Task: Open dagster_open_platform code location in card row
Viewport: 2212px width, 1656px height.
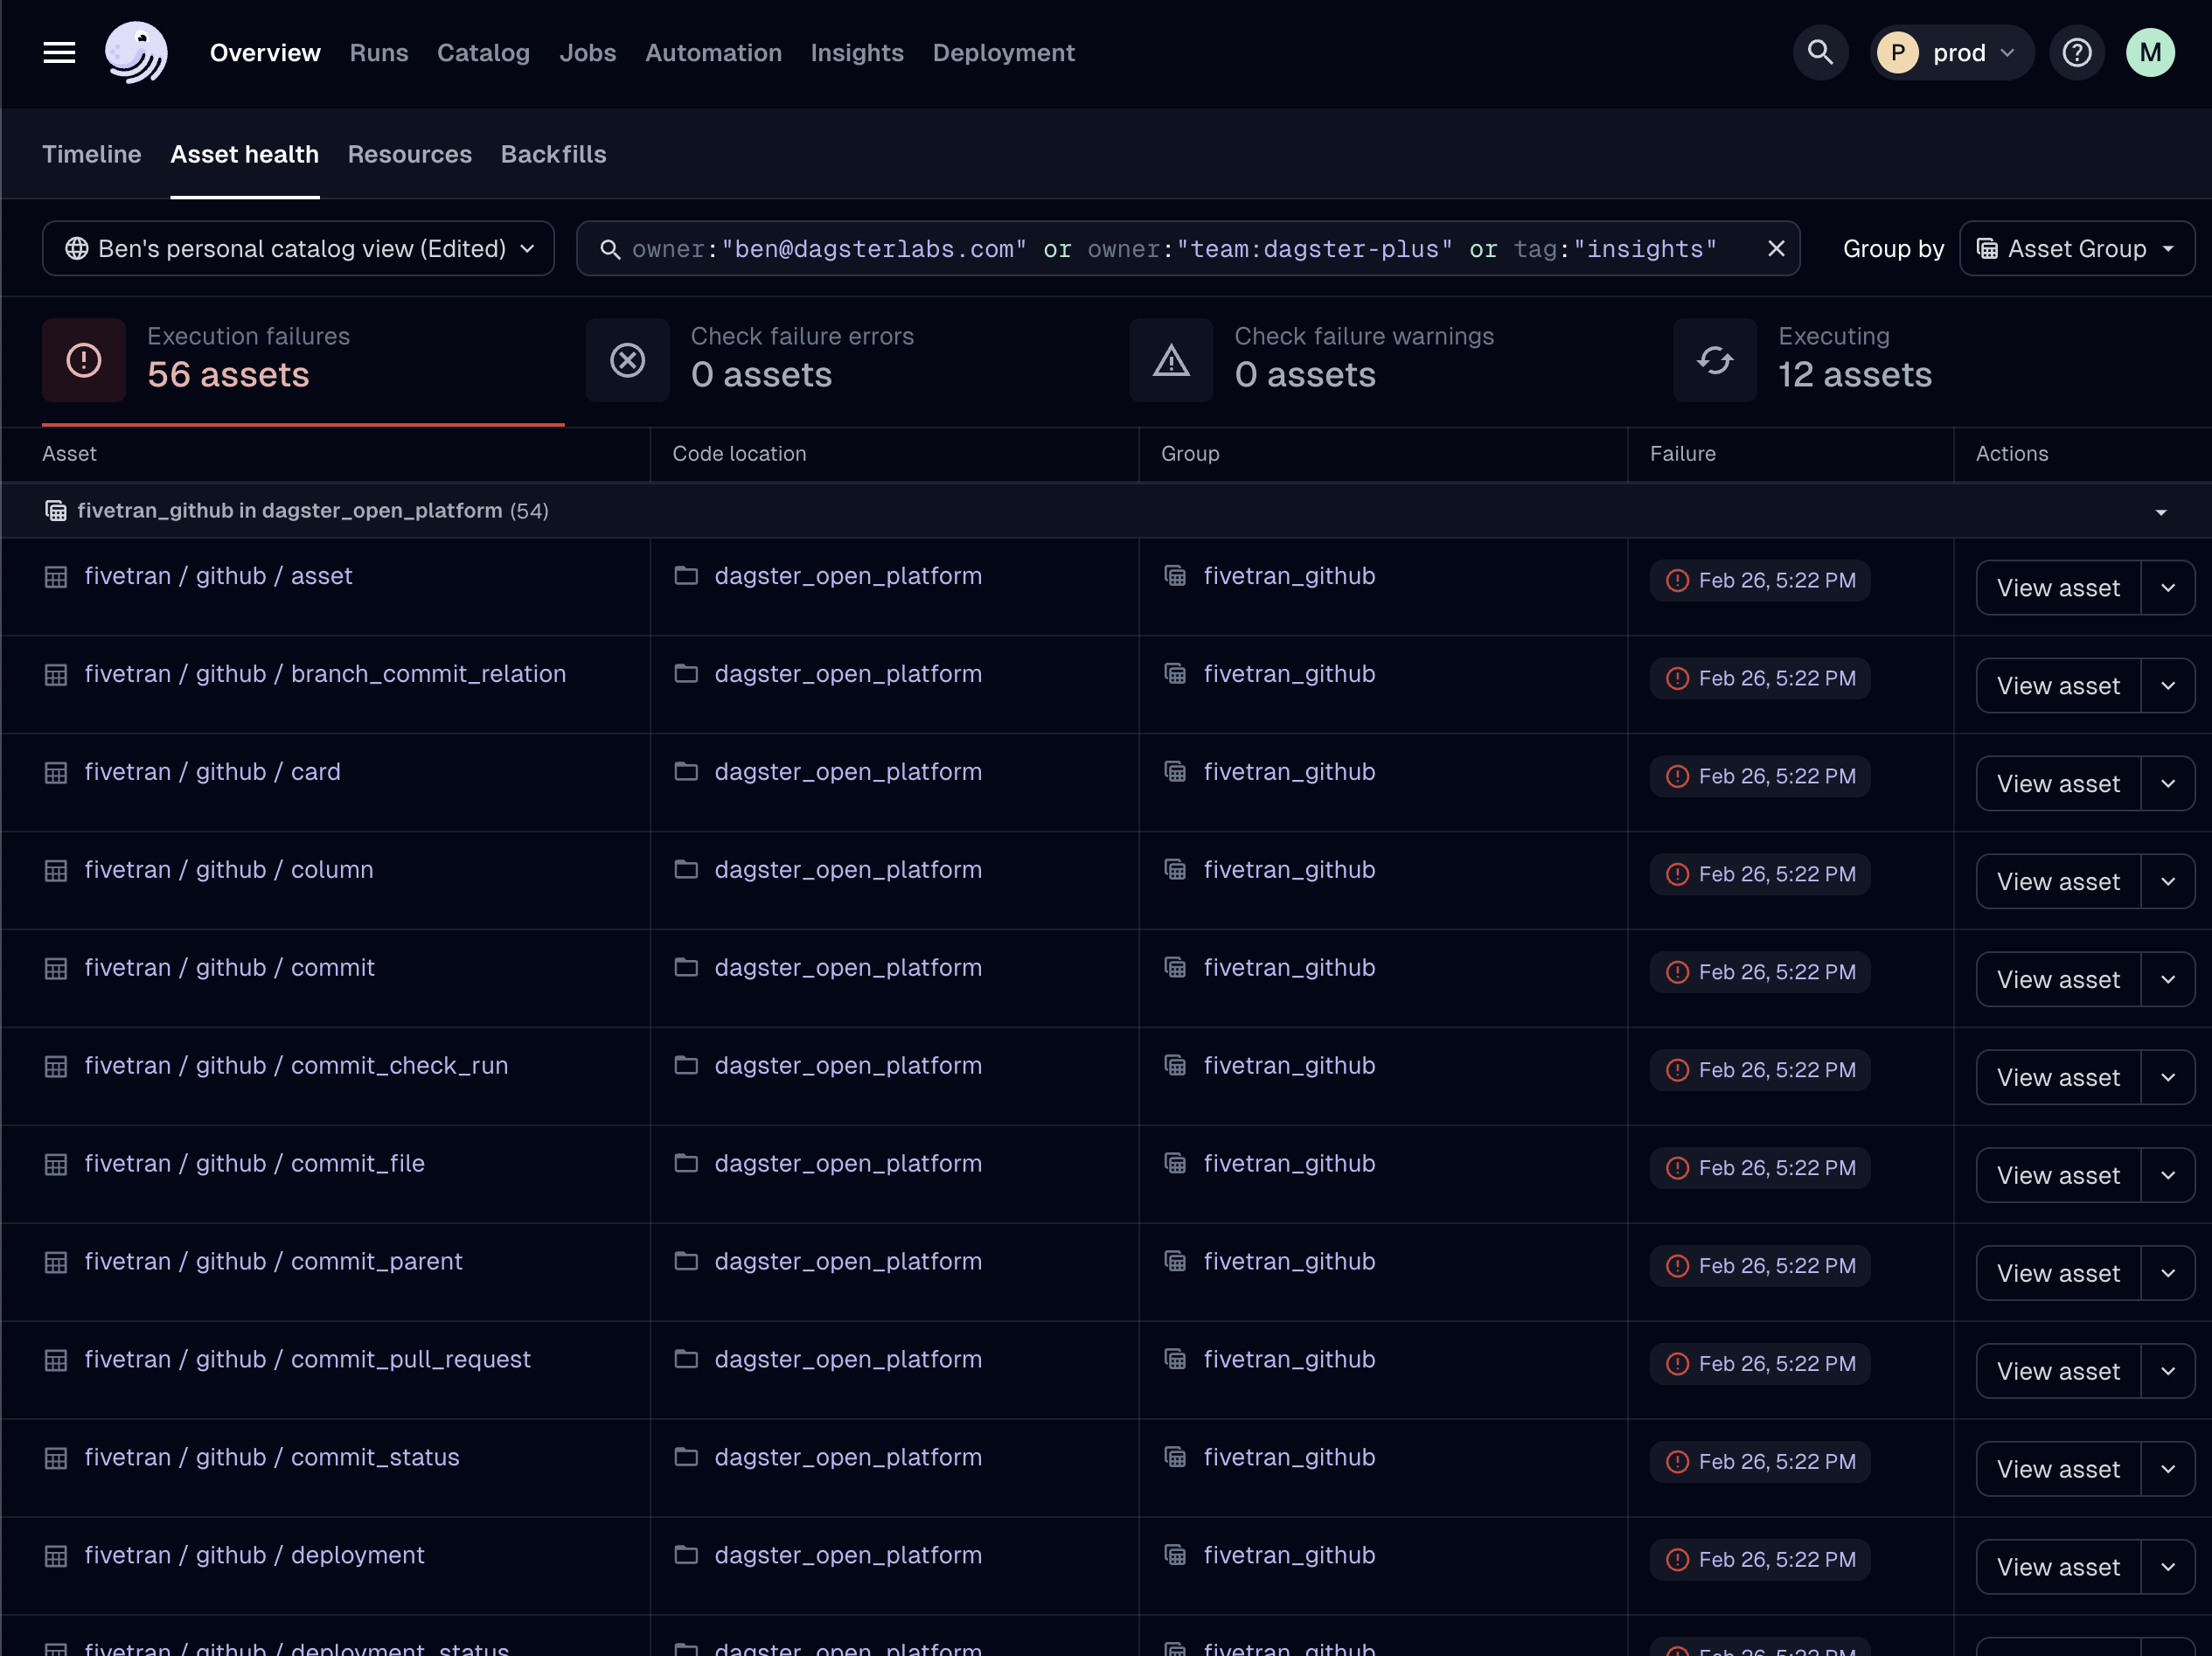Action: pyautogui.click(x=848, y=772)
